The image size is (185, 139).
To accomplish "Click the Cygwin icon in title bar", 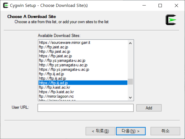I will click(x=6, y=6).
